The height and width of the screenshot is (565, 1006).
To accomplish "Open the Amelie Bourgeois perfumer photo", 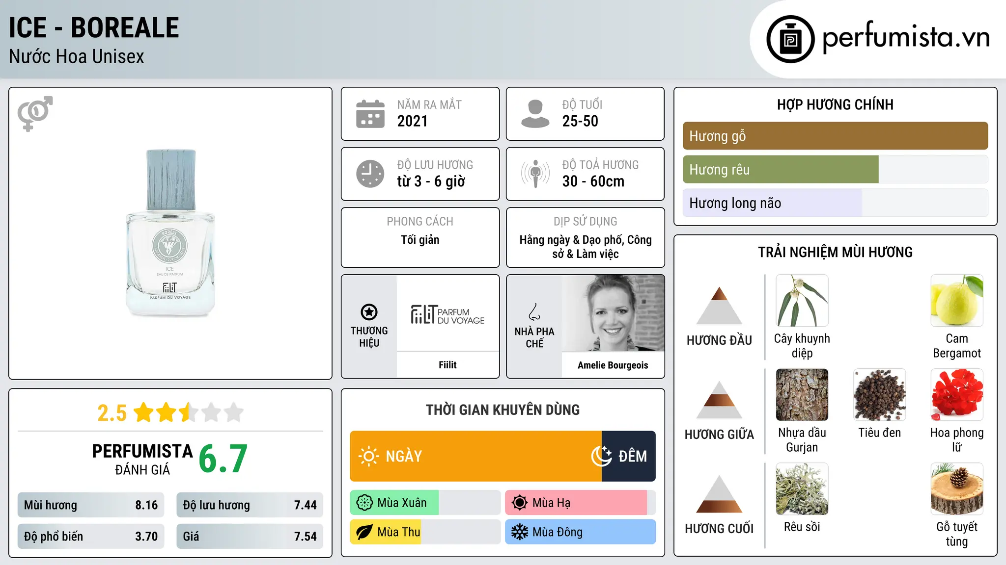I will pyautogui.click(x=613, y=313).
